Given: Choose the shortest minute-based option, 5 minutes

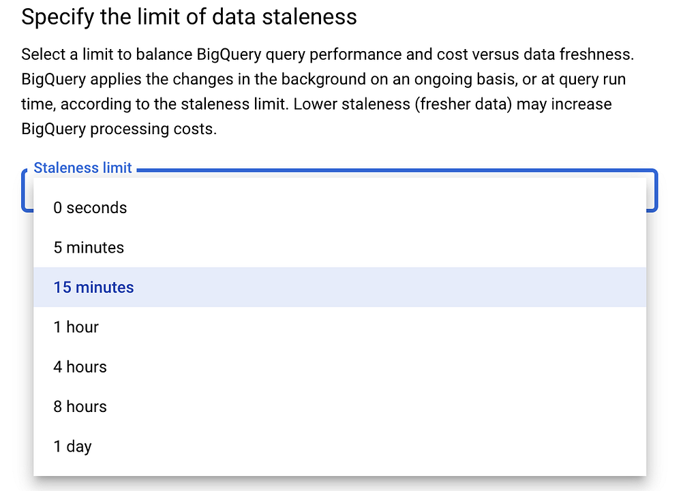Looking at the screenshot, I should click(x=88, y=248).
